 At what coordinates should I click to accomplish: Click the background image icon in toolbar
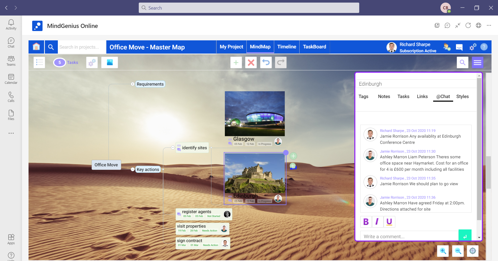point(109,62)
